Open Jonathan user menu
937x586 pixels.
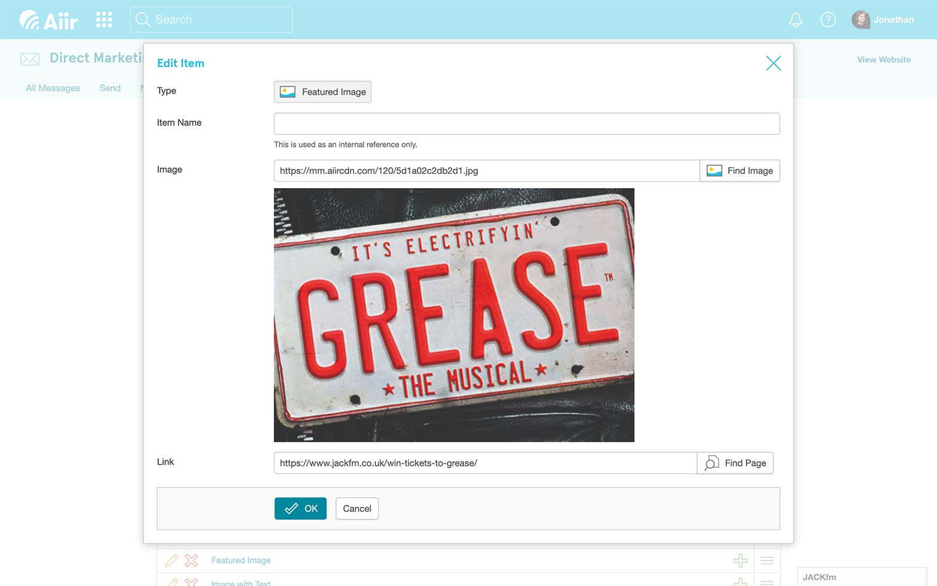pyautogui.click(x=883, y=20)
